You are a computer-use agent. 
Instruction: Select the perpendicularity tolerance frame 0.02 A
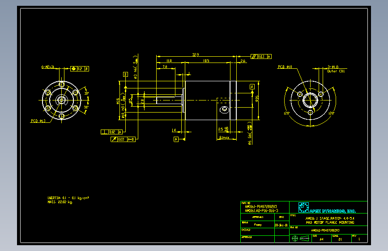coord(111,132)
